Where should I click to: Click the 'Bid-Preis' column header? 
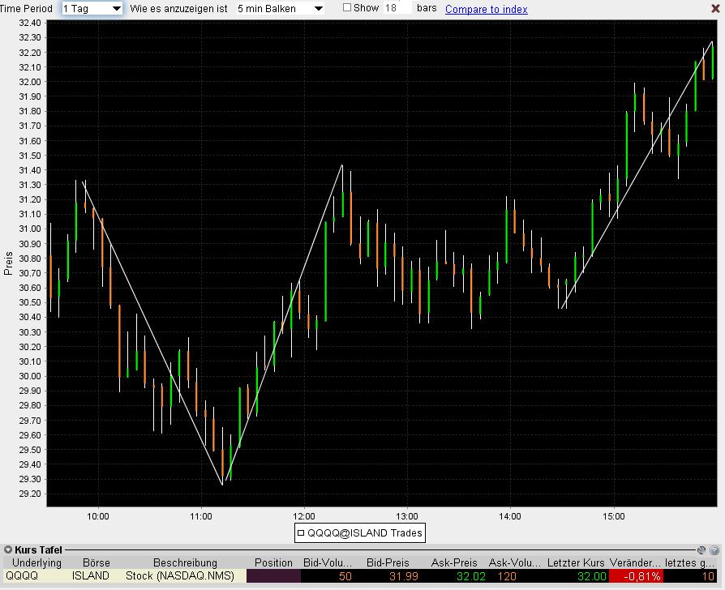tap(388, 562)
